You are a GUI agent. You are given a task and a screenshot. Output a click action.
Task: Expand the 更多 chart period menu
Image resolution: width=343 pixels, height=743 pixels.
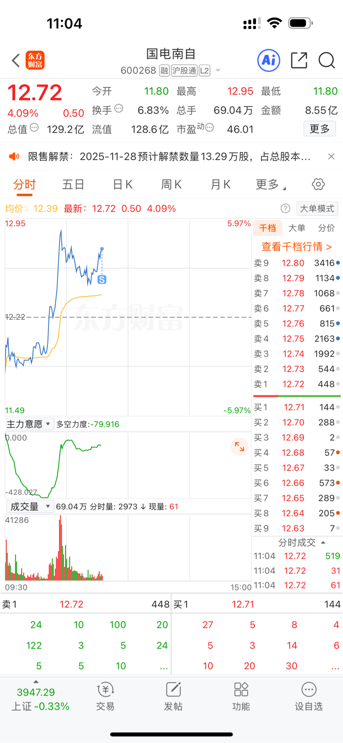(270, 184)
